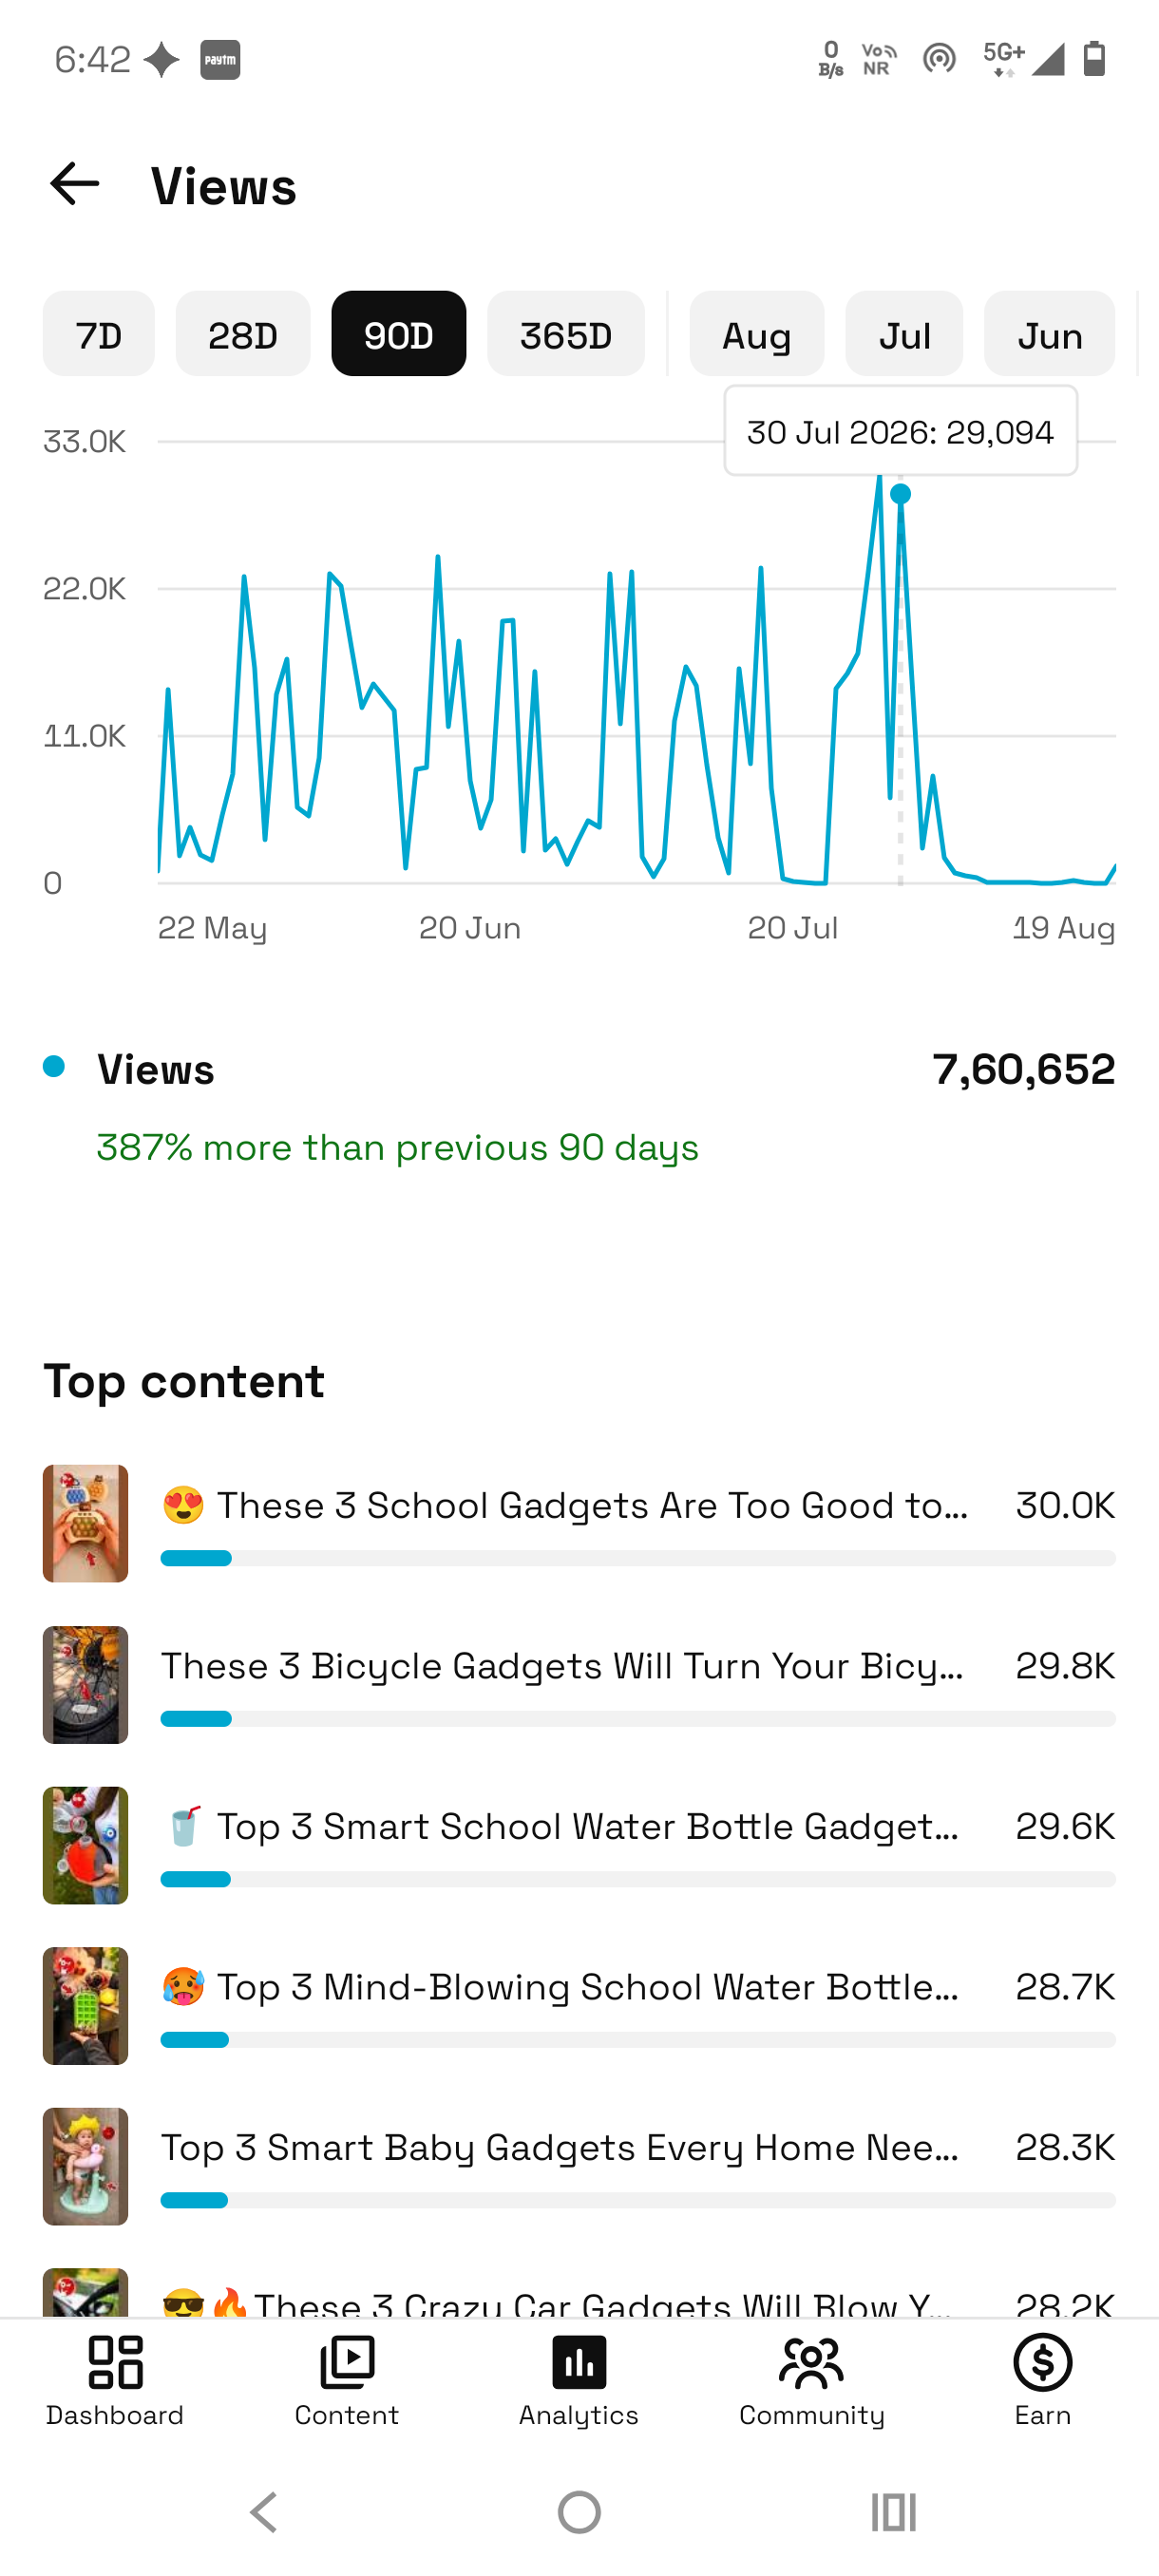Image resolution: width=1159 pixels, height=2576 pixels.
Task: Tap progress bar under Smart Baby Gadgets
Action: pos(638,2201)
